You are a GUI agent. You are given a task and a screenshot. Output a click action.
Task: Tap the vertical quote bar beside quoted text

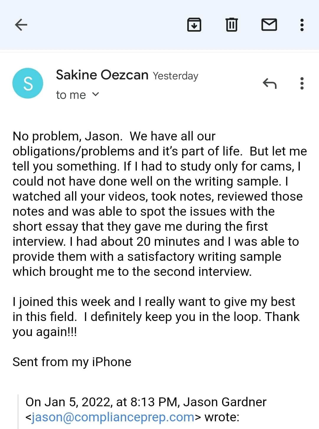tap(18, 412)
